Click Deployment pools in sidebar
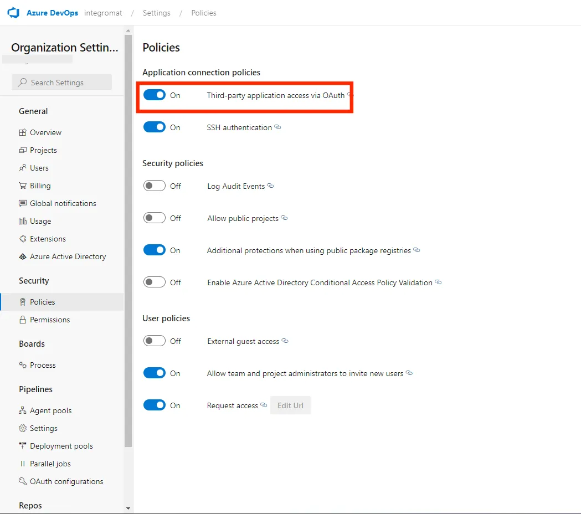The width and height of the screenshot is (581, 514). coord(62,446)
